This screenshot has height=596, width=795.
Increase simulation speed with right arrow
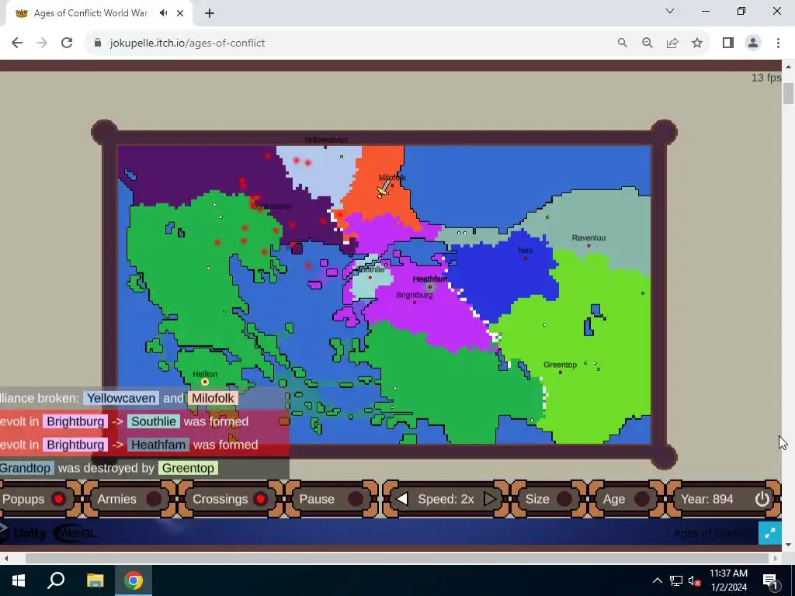coord(490,499)
